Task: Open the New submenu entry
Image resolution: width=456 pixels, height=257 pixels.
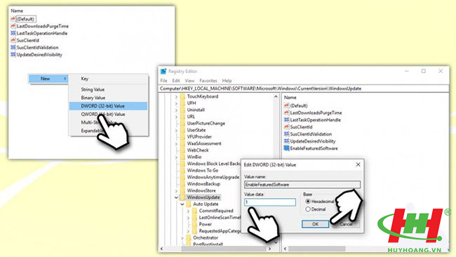Action: [x=48, y=79]
